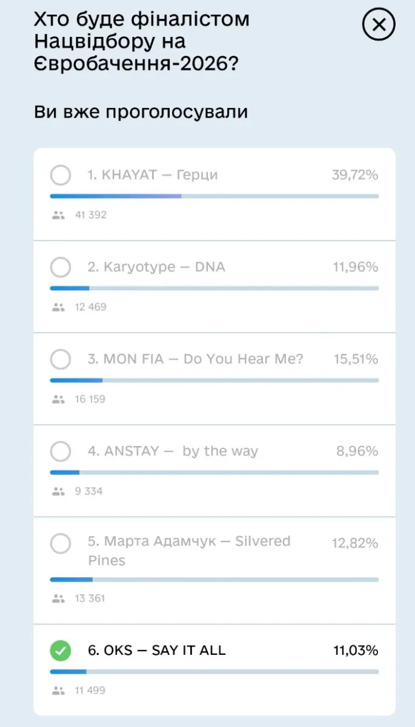The height and width of the screenshot is (727, 415).
Task: Select MON FIA — Do You Hear Me? radio
Action: 61,359
